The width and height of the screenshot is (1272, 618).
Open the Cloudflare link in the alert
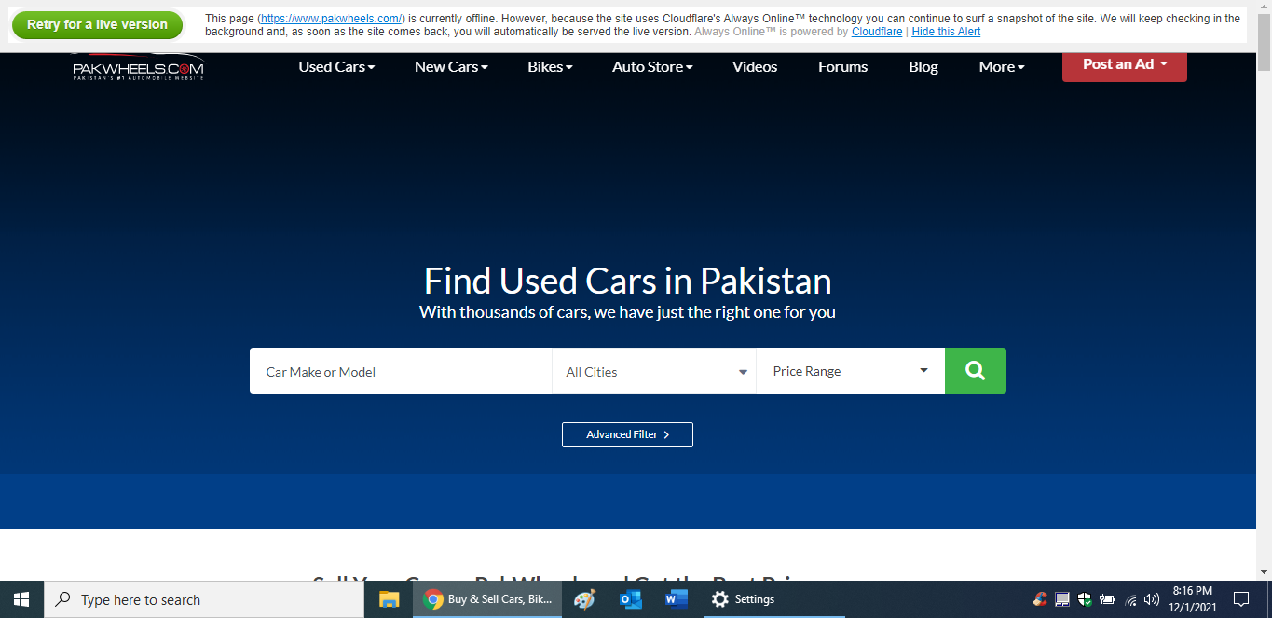pyautogui.click(x=877, y=32)
